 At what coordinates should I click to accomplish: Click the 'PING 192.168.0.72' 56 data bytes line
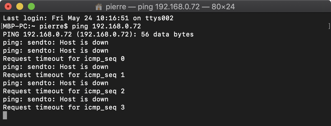pos(98,34)
